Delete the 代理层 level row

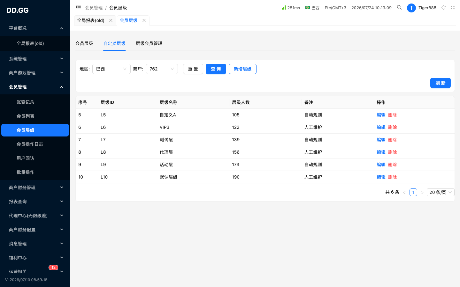pyautogui.click(x=393, y=152)
